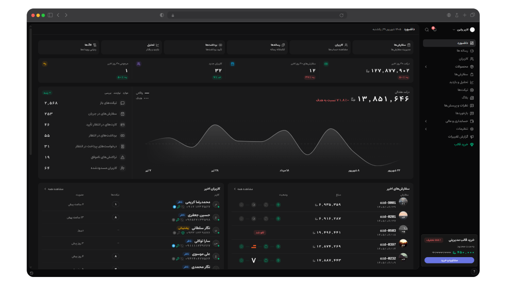The image size is (507, 285).
Task: Click the buy template (خرید قالب) diamond icon
Action: (x=472, y=144)
